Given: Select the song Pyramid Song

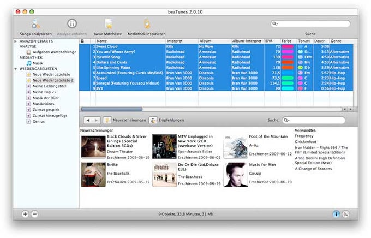Looking at the screenshot, I should pyautogui.click(x=216, y=57).
